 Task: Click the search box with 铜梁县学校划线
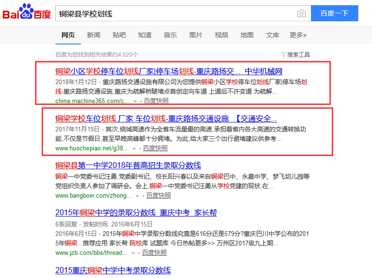click(183, 13)
